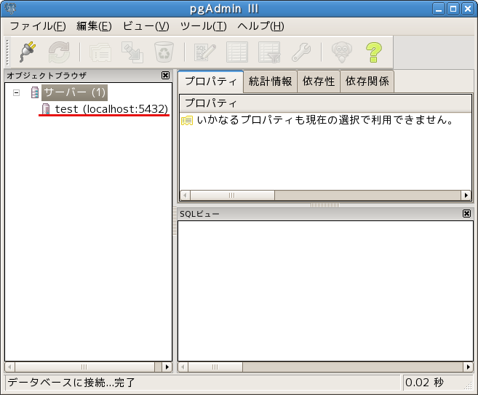Click the drop object trash icon
The width and height of the screenshot is (478, 395).
[164, 52]
